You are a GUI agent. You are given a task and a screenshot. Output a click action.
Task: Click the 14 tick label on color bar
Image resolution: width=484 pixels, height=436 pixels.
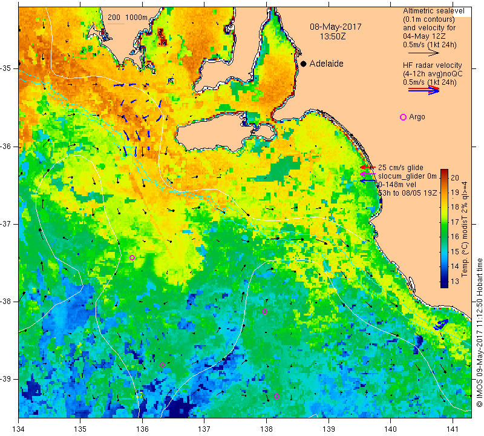click(x=455, y=266)
